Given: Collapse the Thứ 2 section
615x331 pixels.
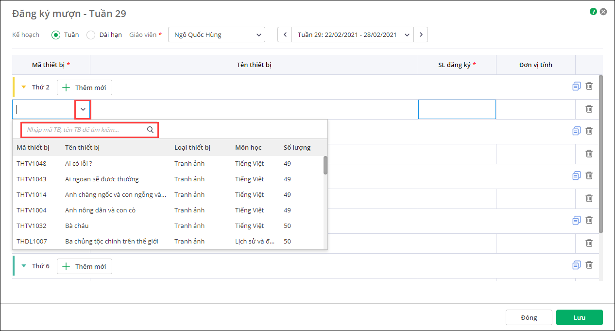Looking at the screenshot, I should 24,87.
